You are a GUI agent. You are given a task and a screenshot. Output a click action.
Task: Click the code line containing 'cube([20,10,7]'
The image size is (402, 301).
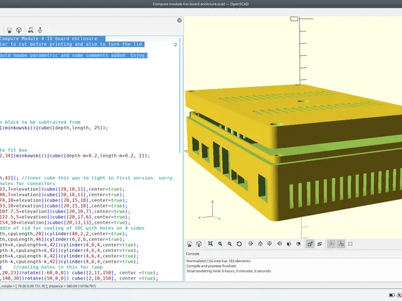tap(65, 211)
